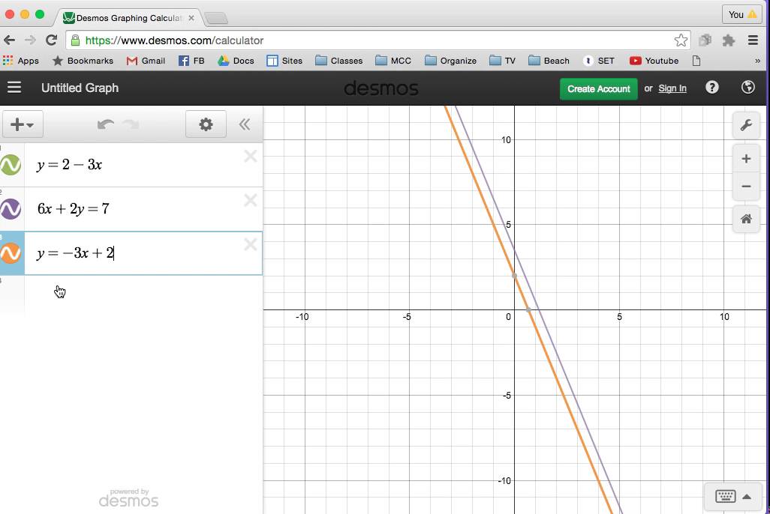Show hidden bookmarks overflow chevron
The image size is (770, 514).
[x=758, y=61]
